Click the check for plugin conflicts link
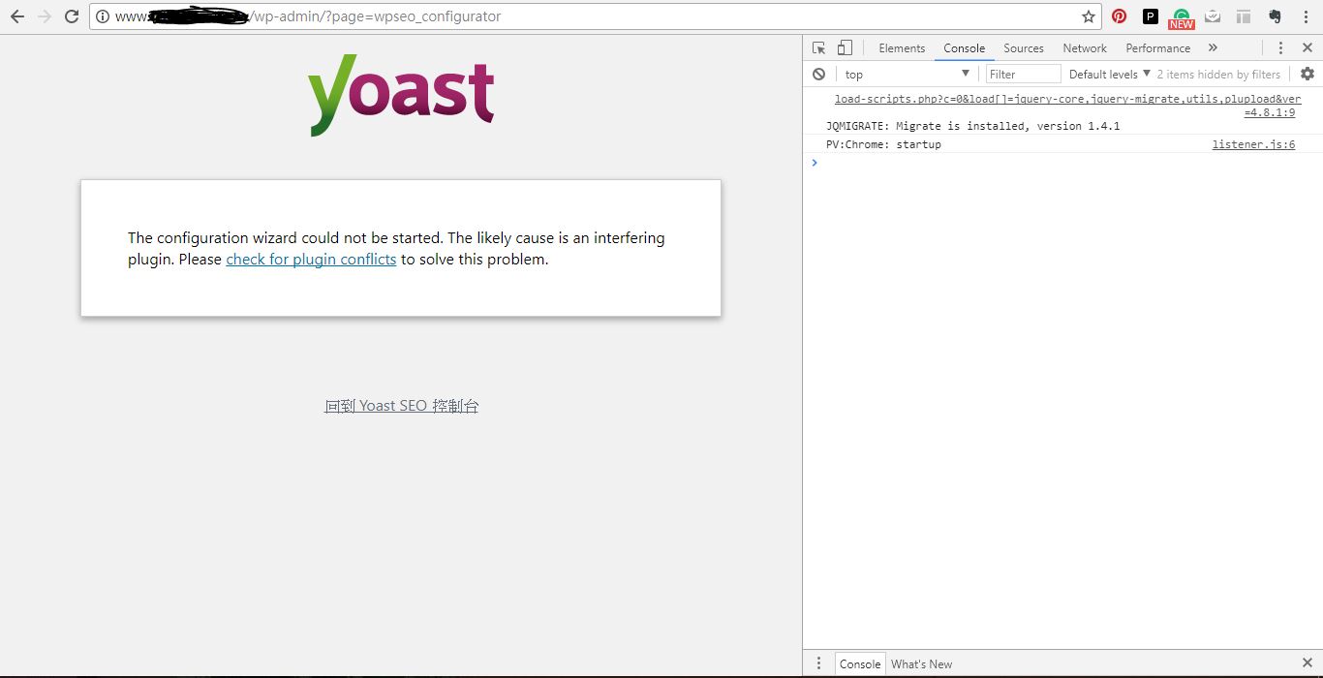Screen dimensions: 1323x678 point(311,260)
